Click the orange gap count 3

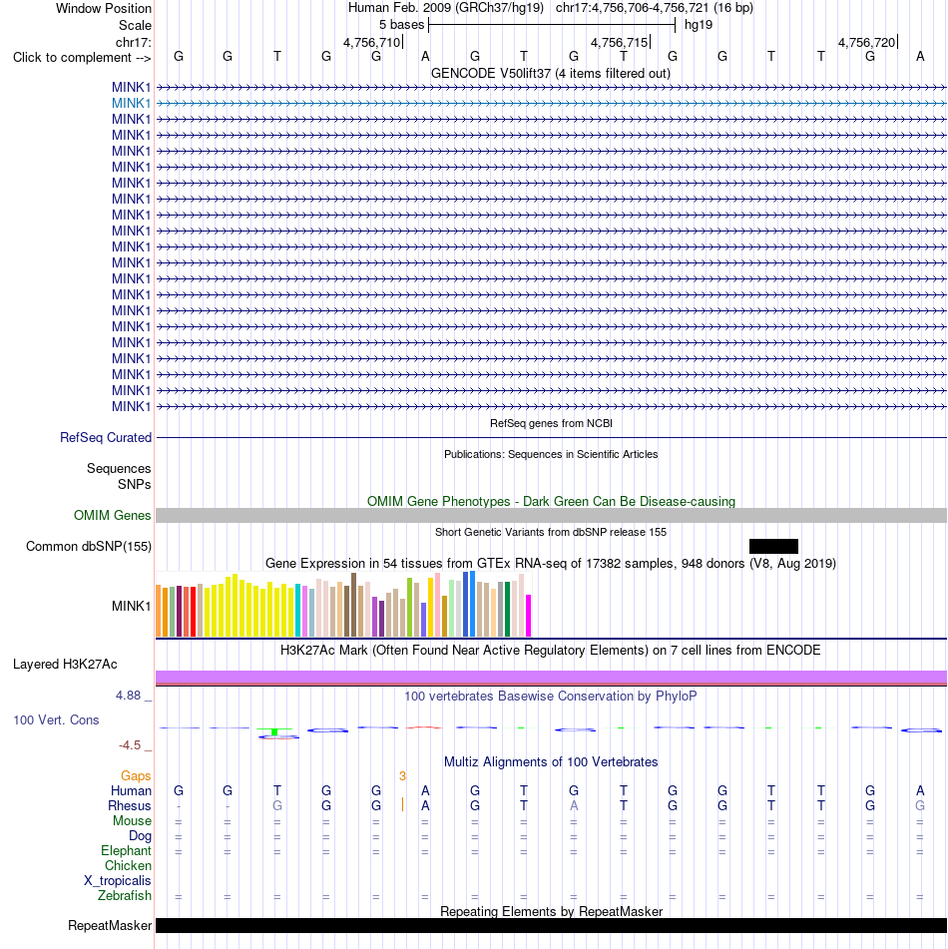pos(402,776)
